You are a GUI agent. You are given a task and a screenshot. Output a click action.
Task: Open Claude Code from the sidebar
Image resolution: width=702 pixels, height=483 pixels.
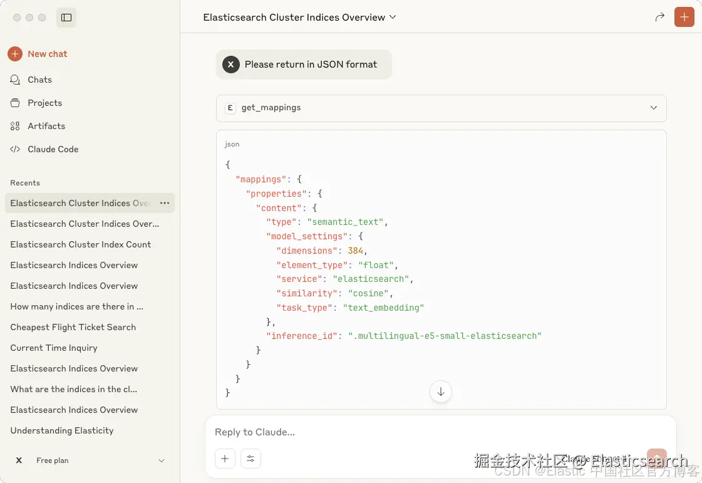(44, 149)
